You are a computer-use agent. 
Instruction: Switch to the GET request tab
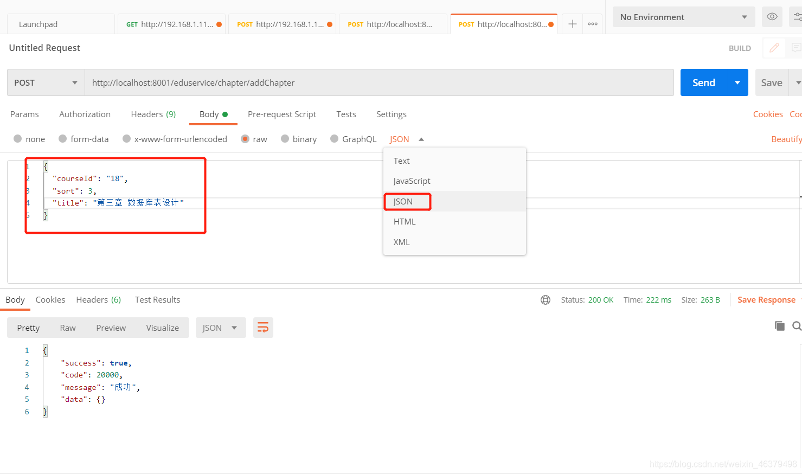[x=171, y=24]
